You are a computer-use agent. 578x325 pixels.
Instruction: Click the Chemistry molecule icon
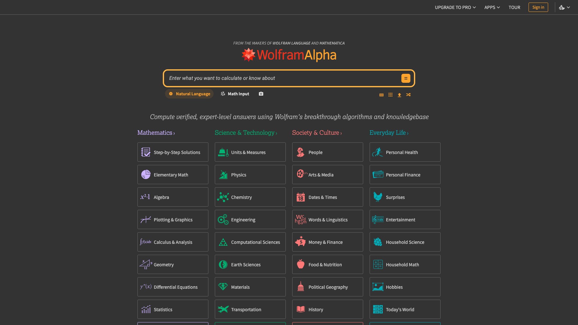click(223, 197)
